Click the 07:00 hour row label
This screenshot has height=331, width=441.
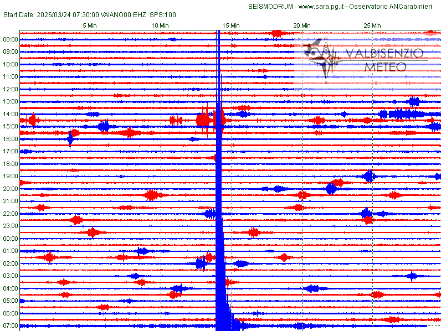click(x=11, y=325)
